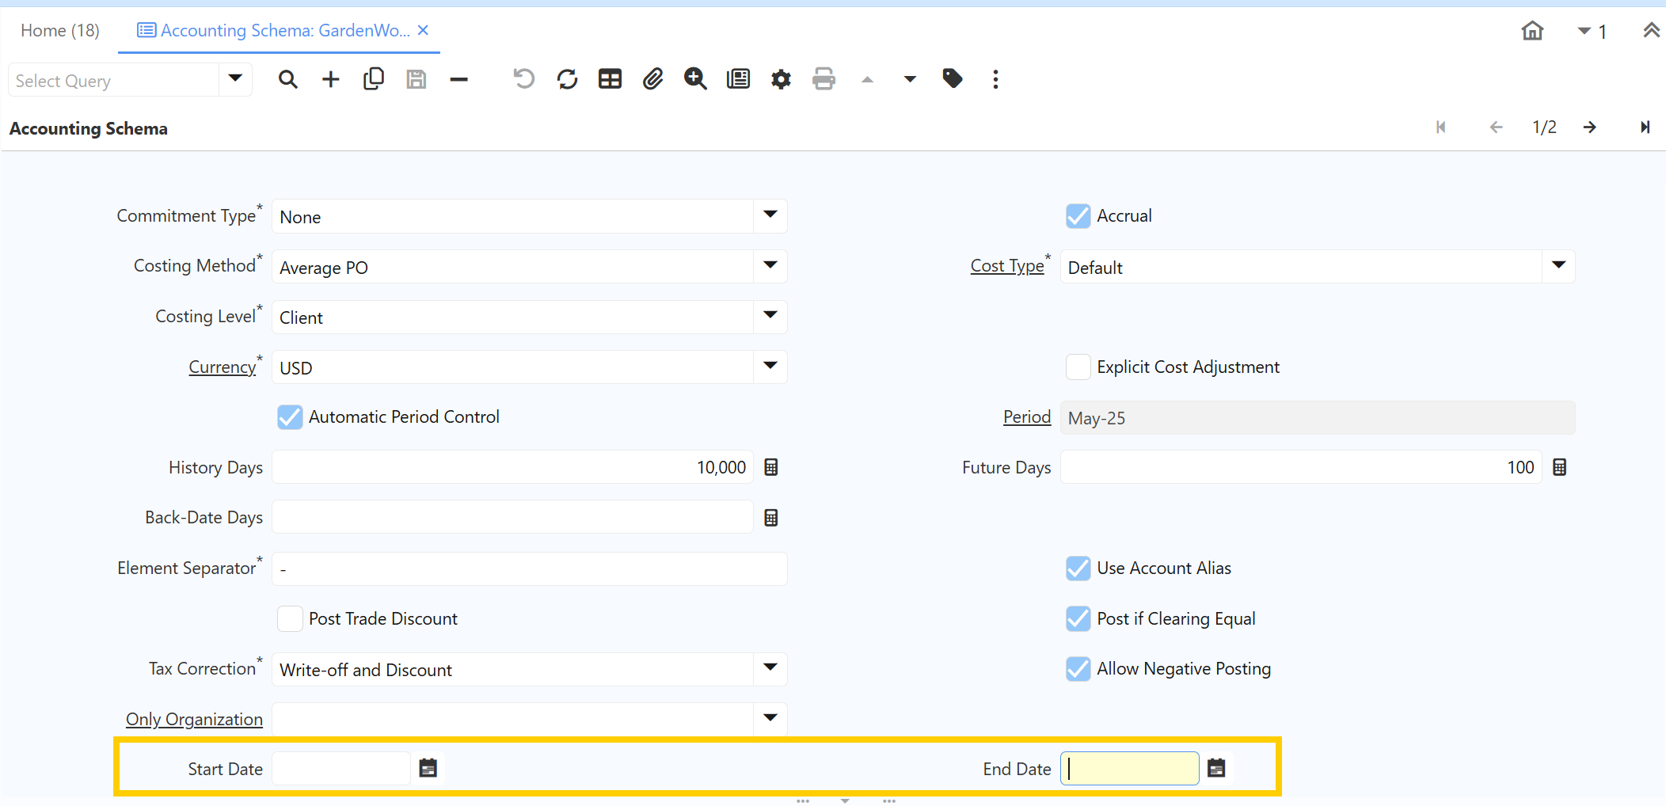Viewport: 1666px width, 806px height.
Task: Jump to the last record with skip-end arrow
Action: click(1645, 127)
